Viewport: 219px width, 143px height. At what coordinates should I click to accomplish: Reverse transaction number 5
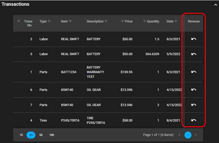(x=194, y=54)
